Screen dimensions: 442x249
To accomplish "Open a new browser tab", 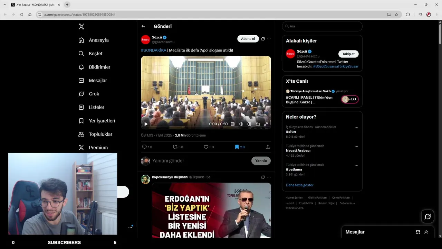I will 67,4.
